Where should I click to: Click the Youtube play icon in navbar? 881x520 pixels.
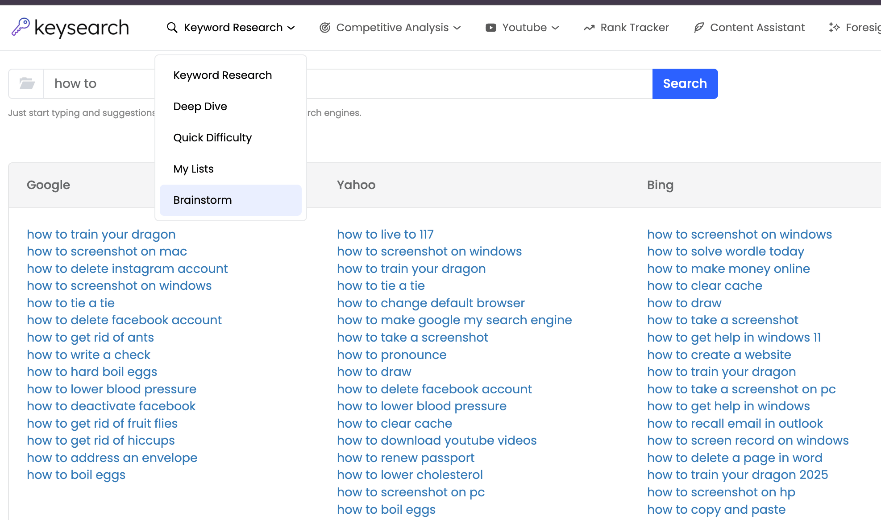[x=490, y=27]
